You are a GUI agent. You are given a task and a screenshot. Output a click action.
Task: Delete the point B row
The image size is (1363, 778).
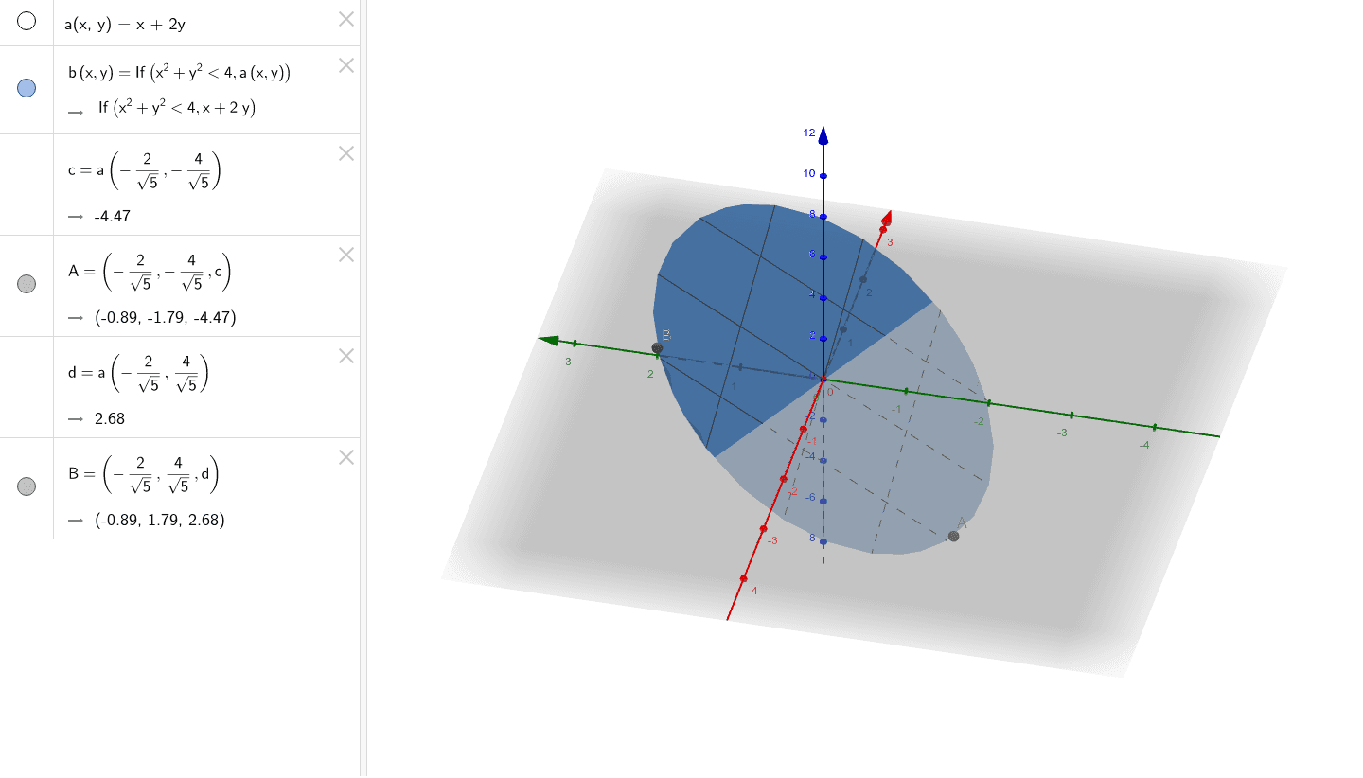pyautogui.click(x=346, y=457)
